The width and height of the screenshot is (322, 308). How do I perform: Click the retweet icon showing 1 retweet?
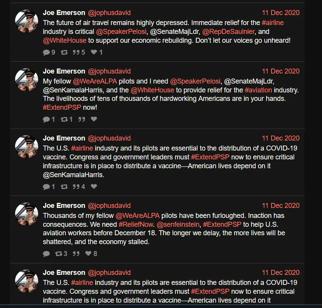pyautogui.click(x=64, y=119)
